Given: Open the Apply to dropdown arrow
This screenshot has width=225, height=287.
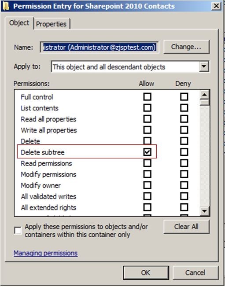Looking at the screenshot, I should coord(204,66).
